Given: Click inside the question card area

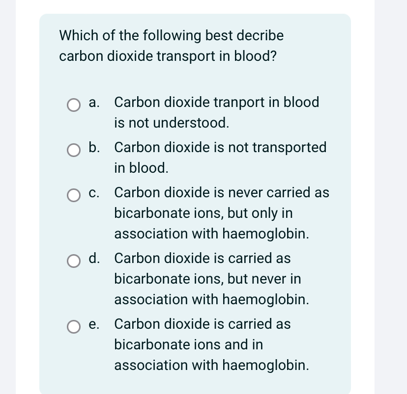Looking at the screenshot, I should pos(195,196).
